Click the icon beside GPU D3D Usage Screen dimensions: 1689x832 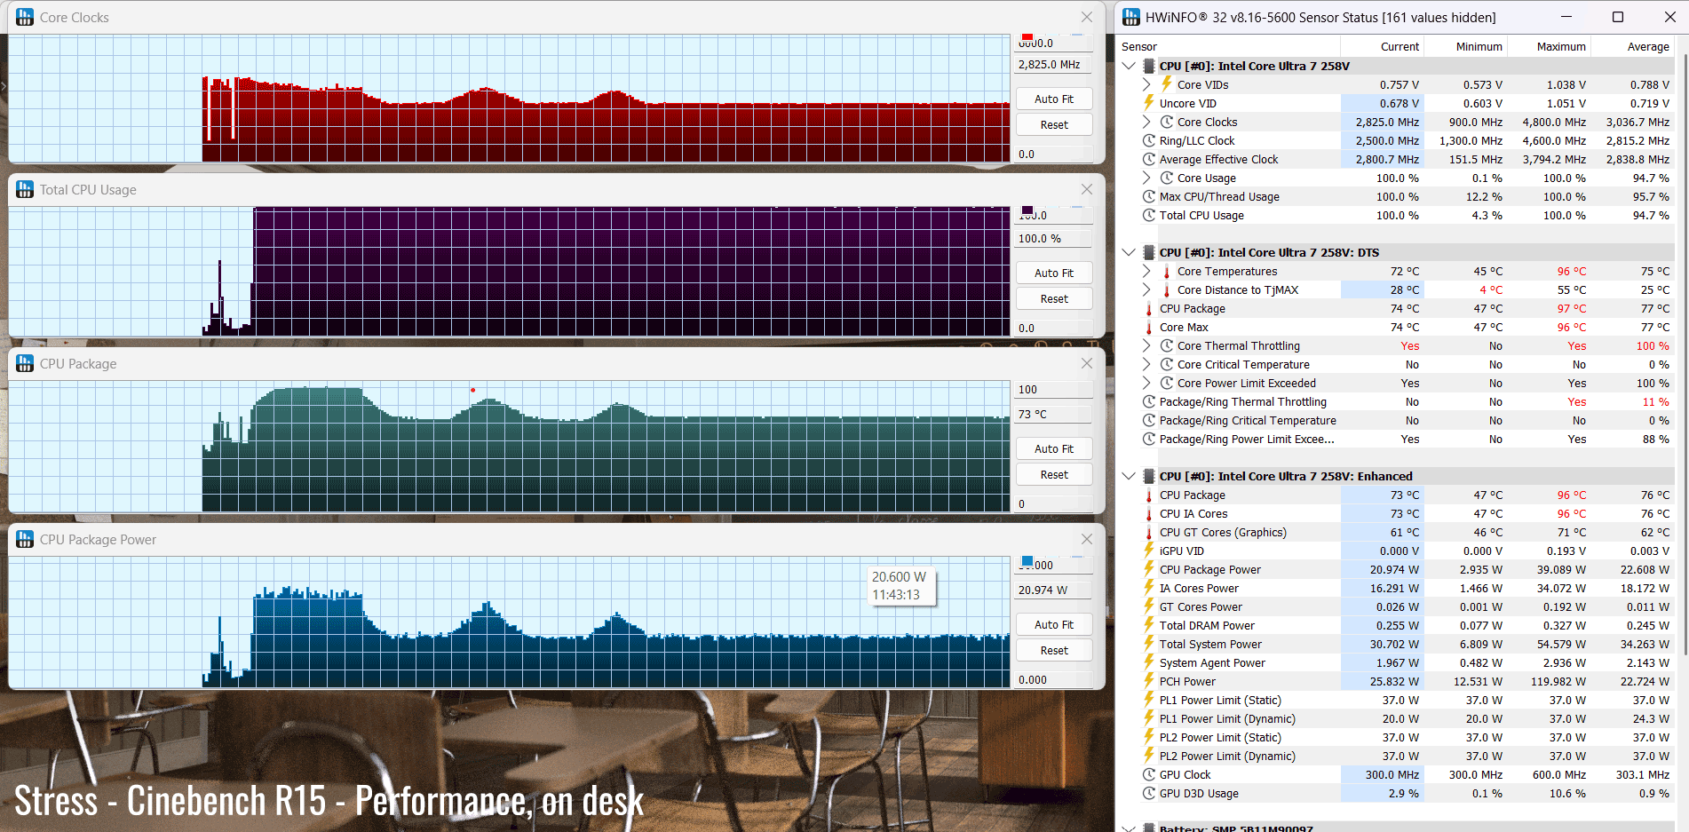1149,793
